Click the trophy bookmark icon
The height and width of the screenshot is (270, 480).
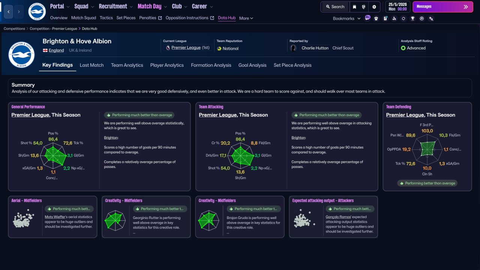coord(412,18)
